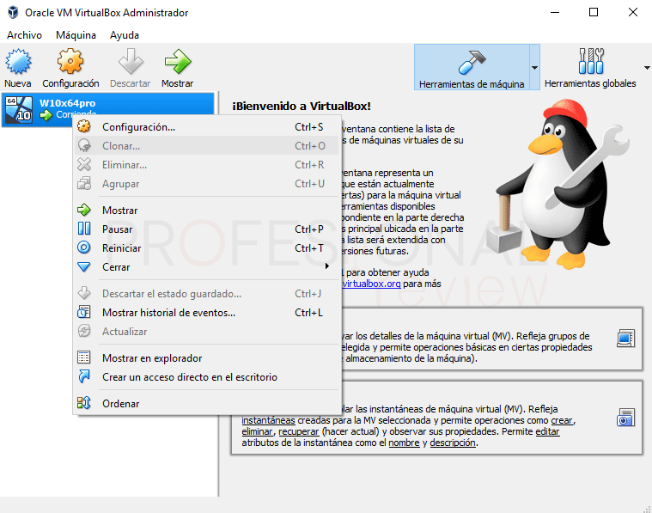Maximize the VirtualBox Administrador window

(594, 13)
